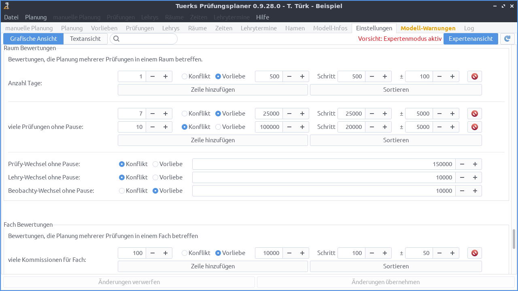518x291 pixels.
Task: Click Zeile hinzufügen under Fach Bewertungen
Action: [212, 266]
